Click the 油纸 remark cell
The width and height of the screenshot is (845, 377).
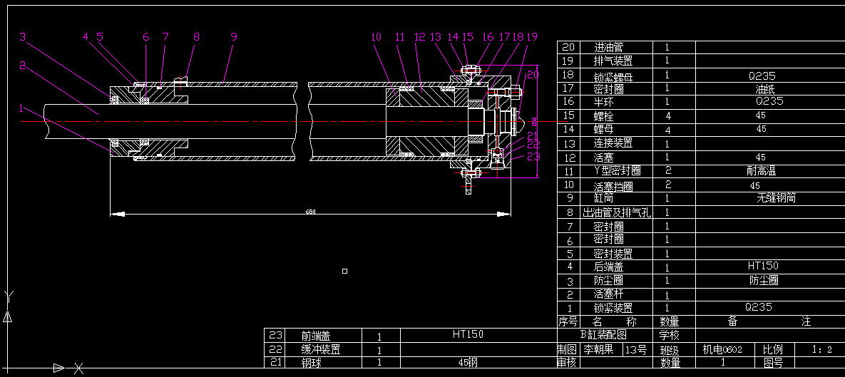point(765,88)
